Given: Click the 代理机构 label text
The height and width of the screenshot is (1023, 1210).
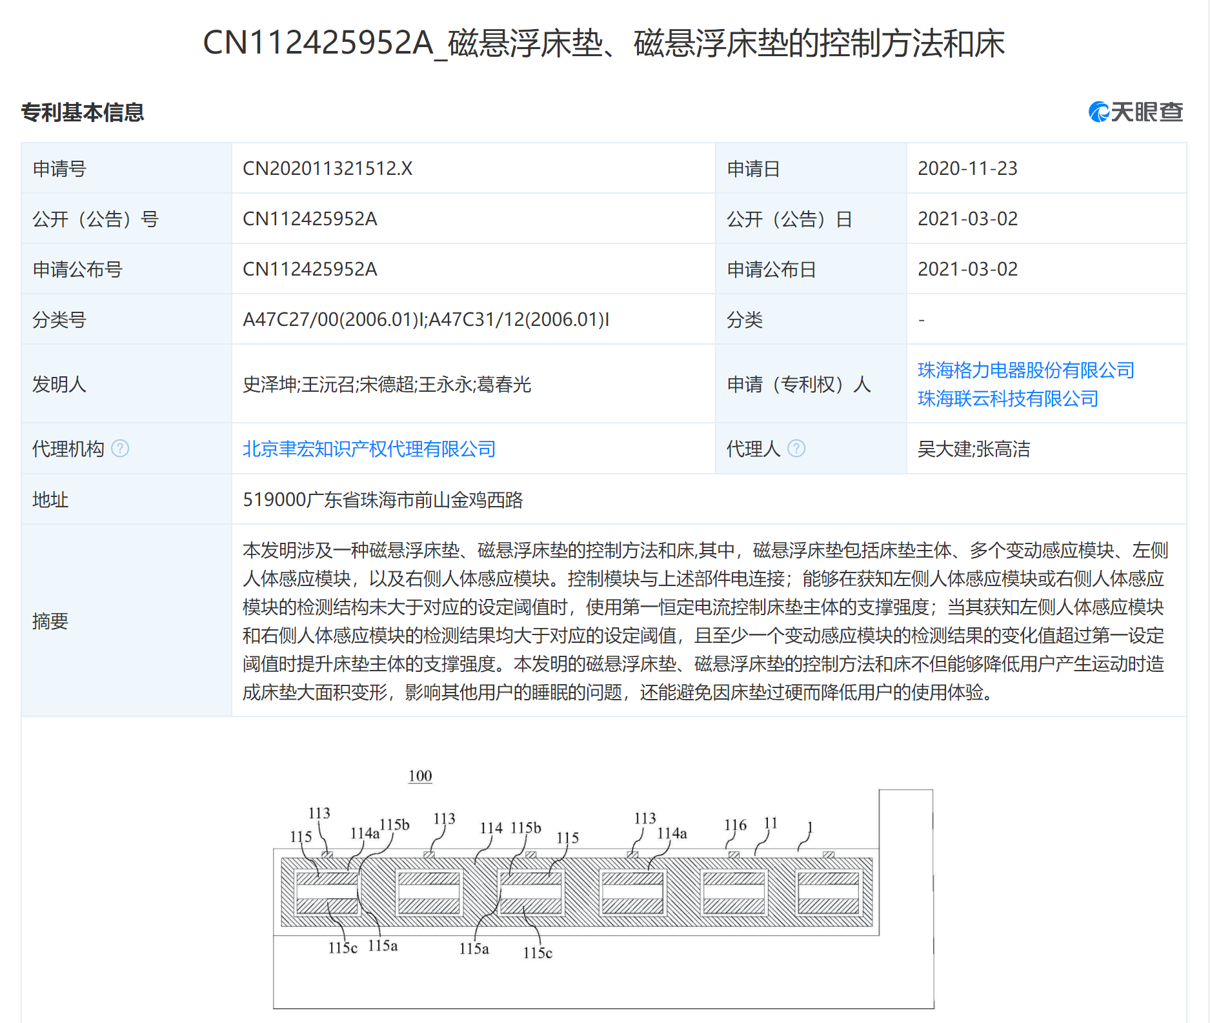Looking at the screenshot, I should pos(68,449).
